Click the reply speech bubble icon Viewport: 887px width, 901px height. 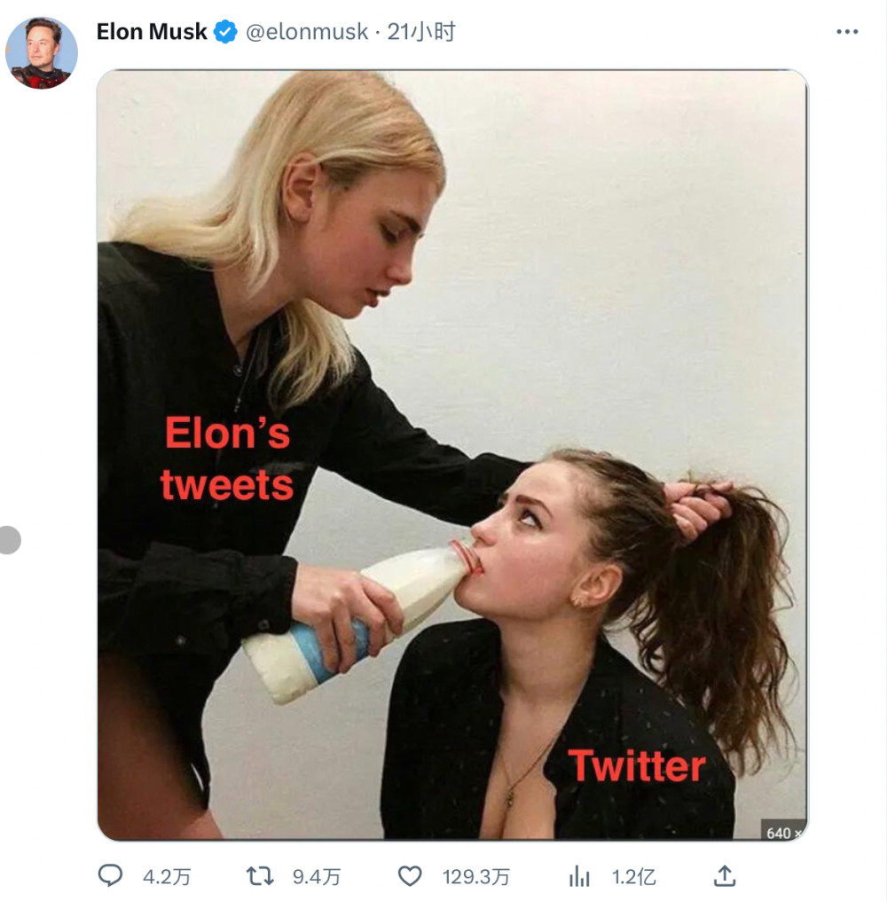(110, 875)
